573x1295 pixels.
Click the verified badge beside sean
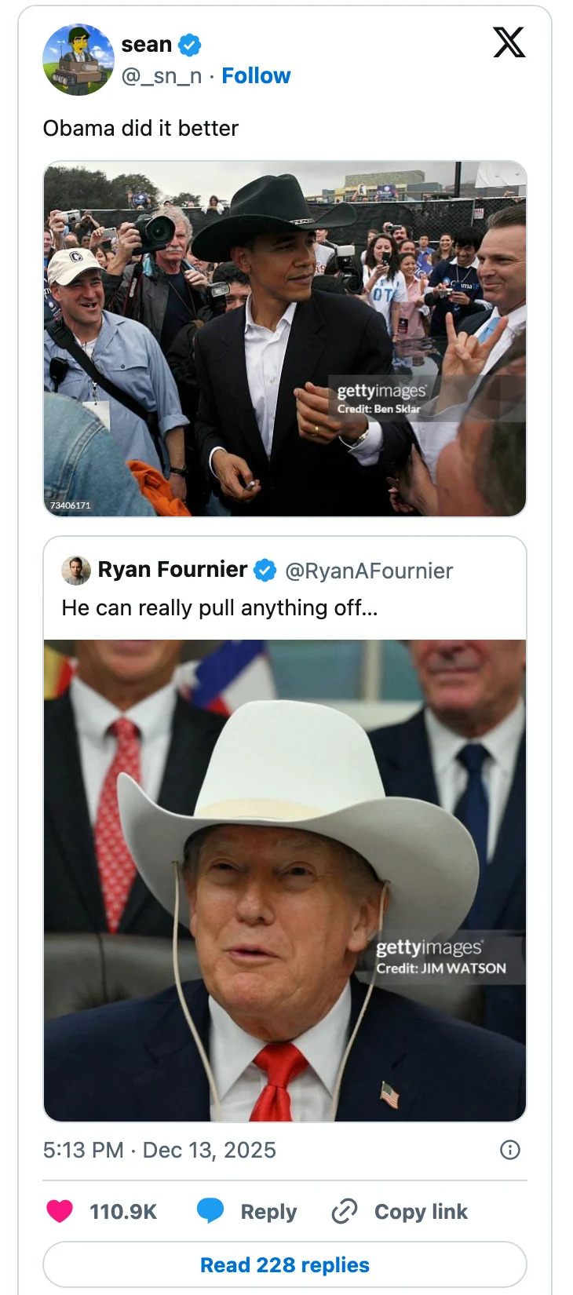click(190, 45)
